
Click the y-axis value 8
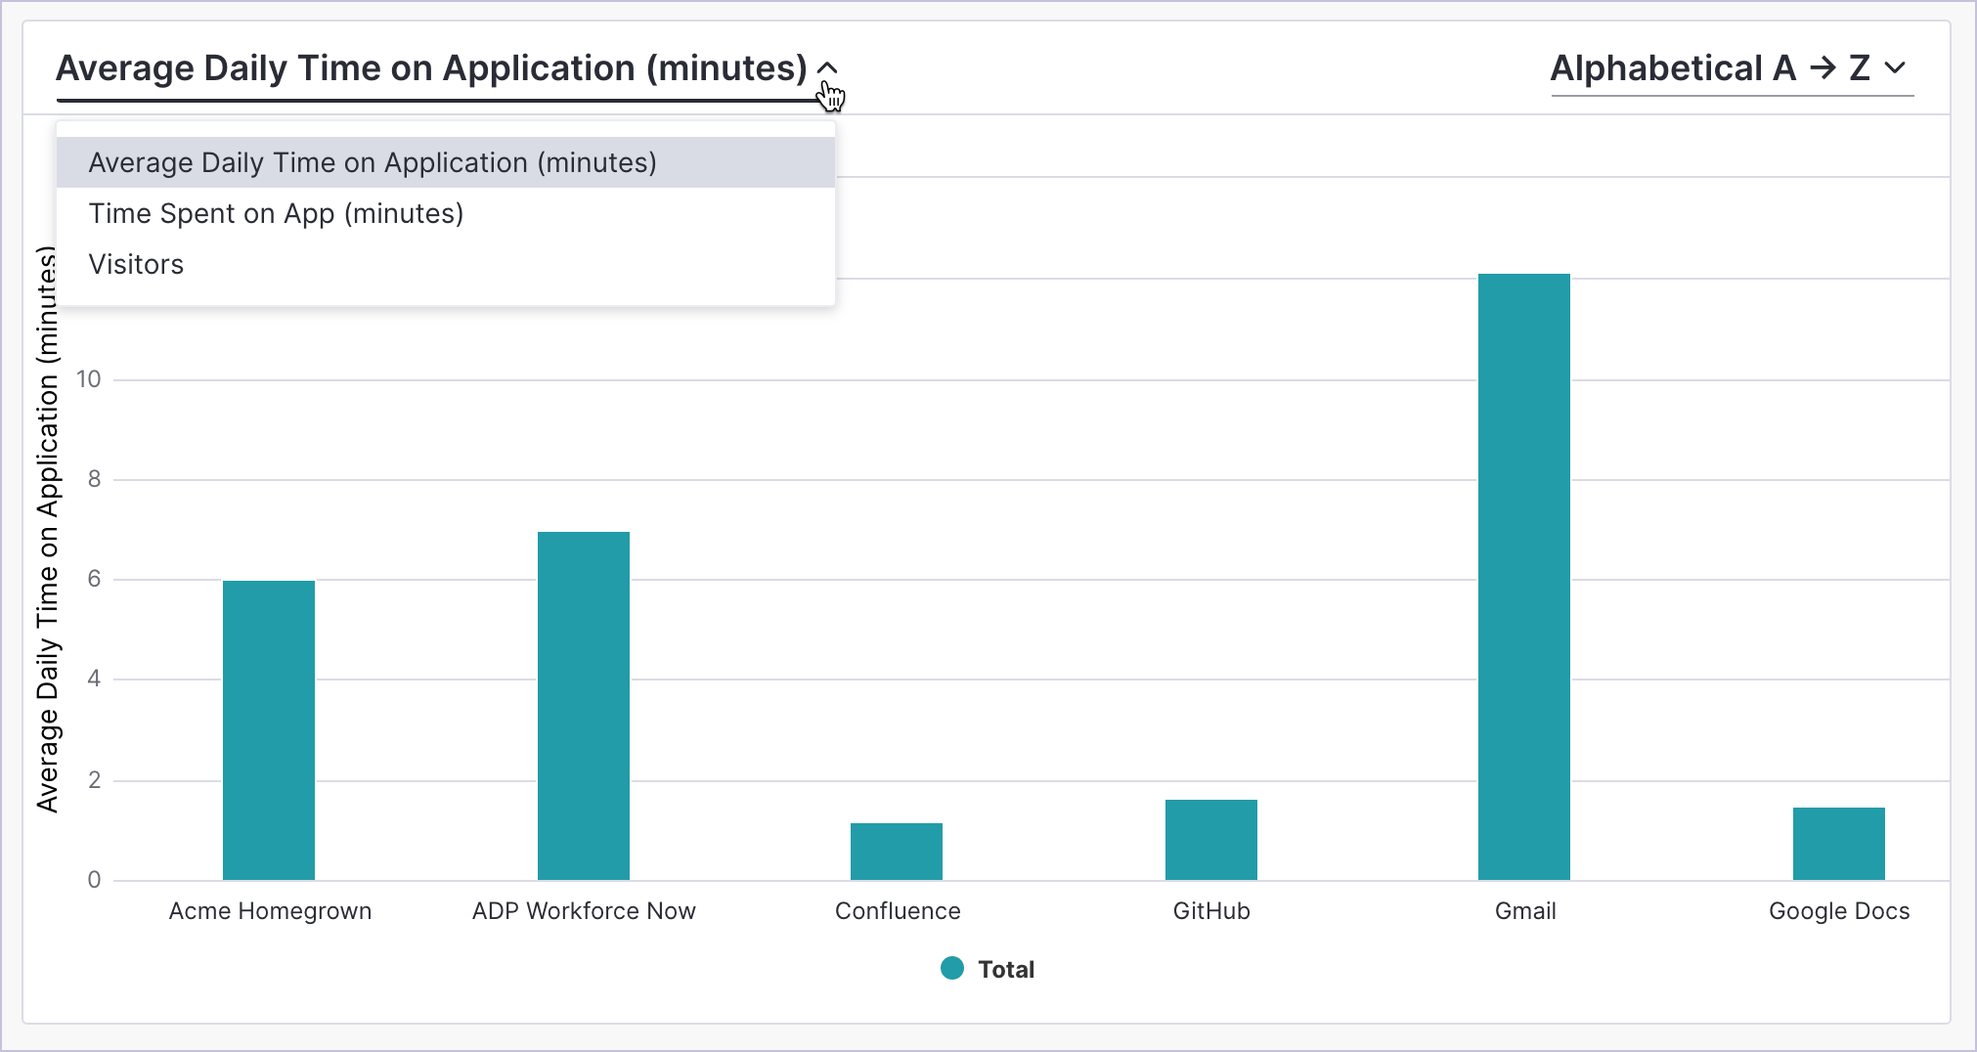94,479
